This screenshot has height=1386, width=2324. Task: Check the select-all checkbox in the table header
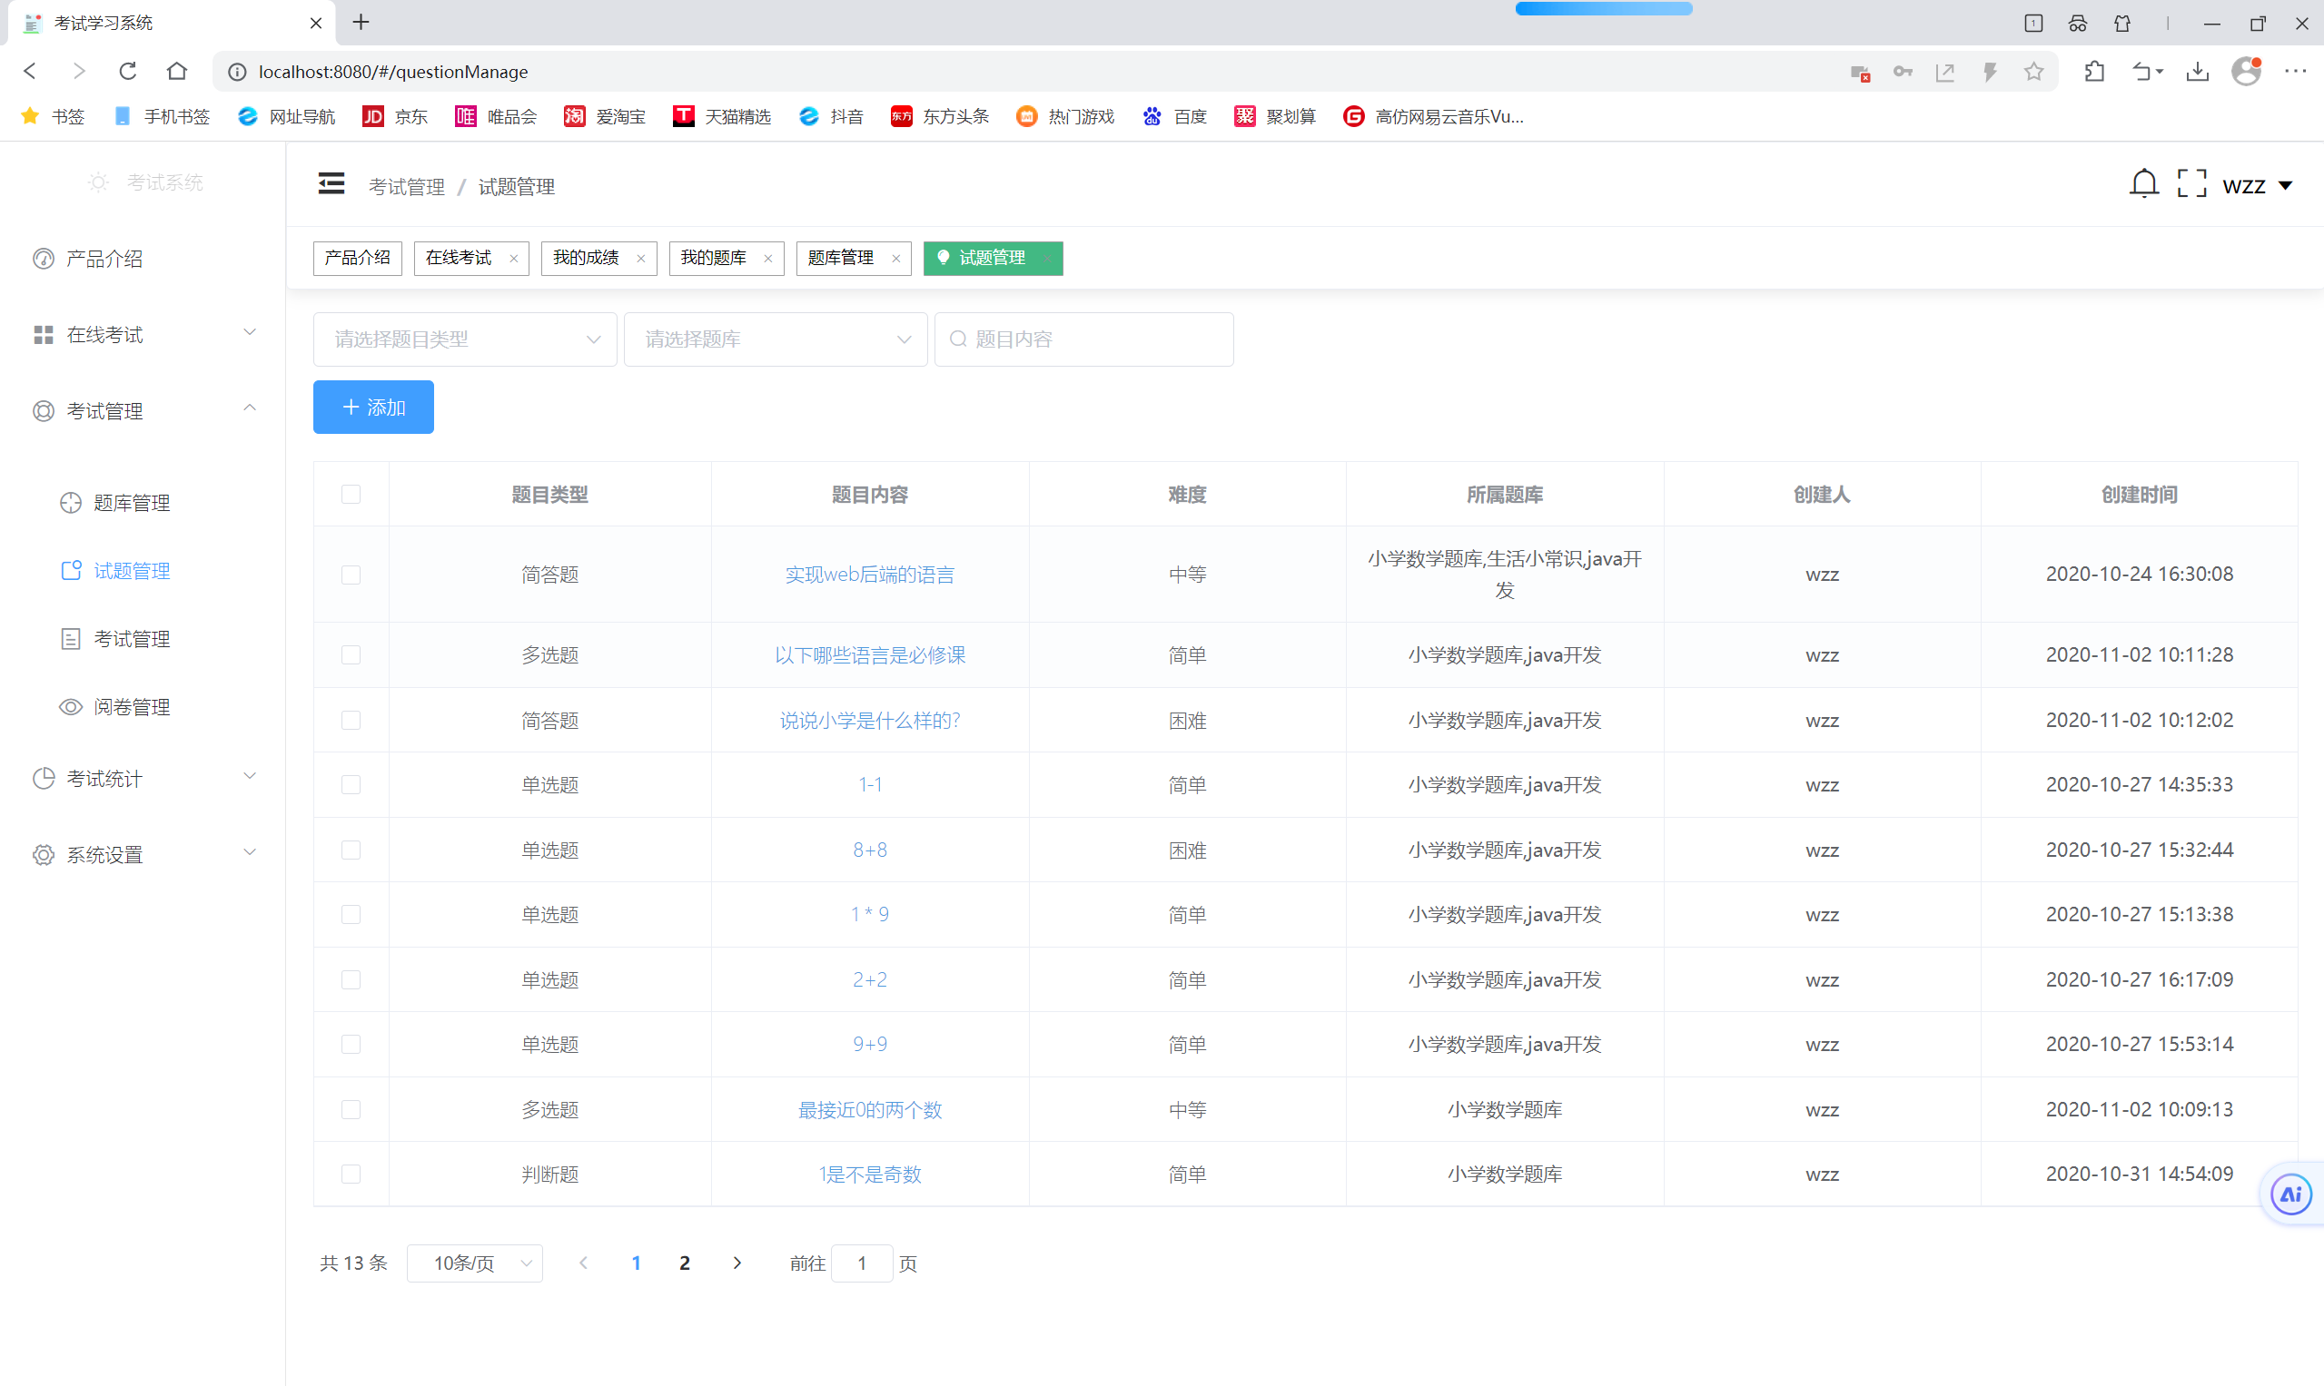point(351,494)
